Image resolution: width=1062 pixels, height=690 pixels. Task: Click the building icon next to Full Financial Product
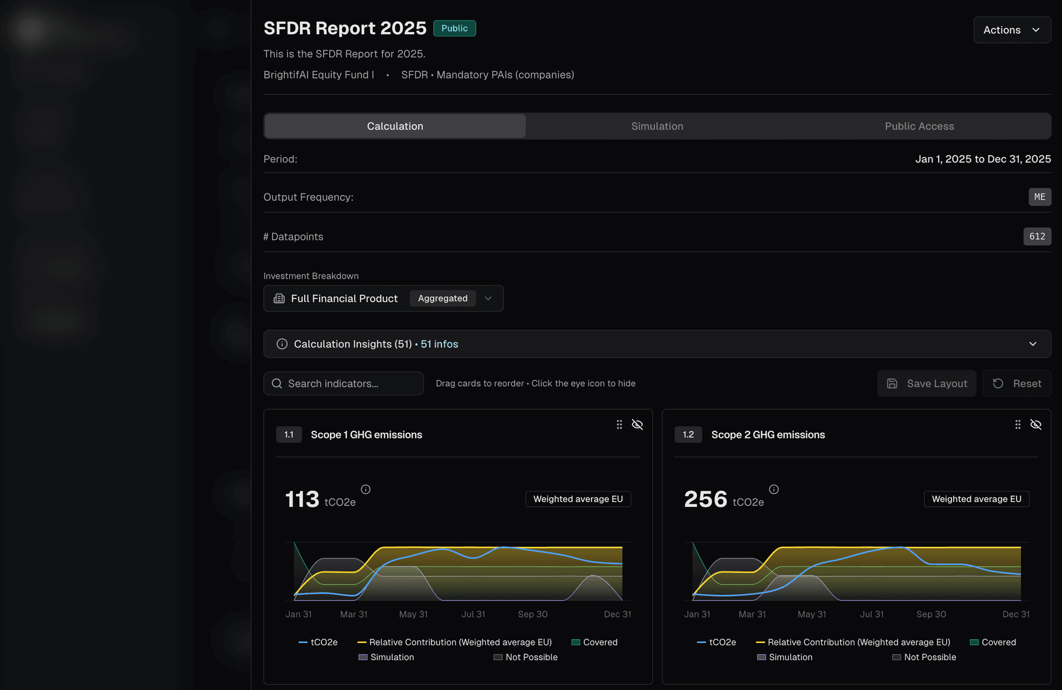[279, 299]
